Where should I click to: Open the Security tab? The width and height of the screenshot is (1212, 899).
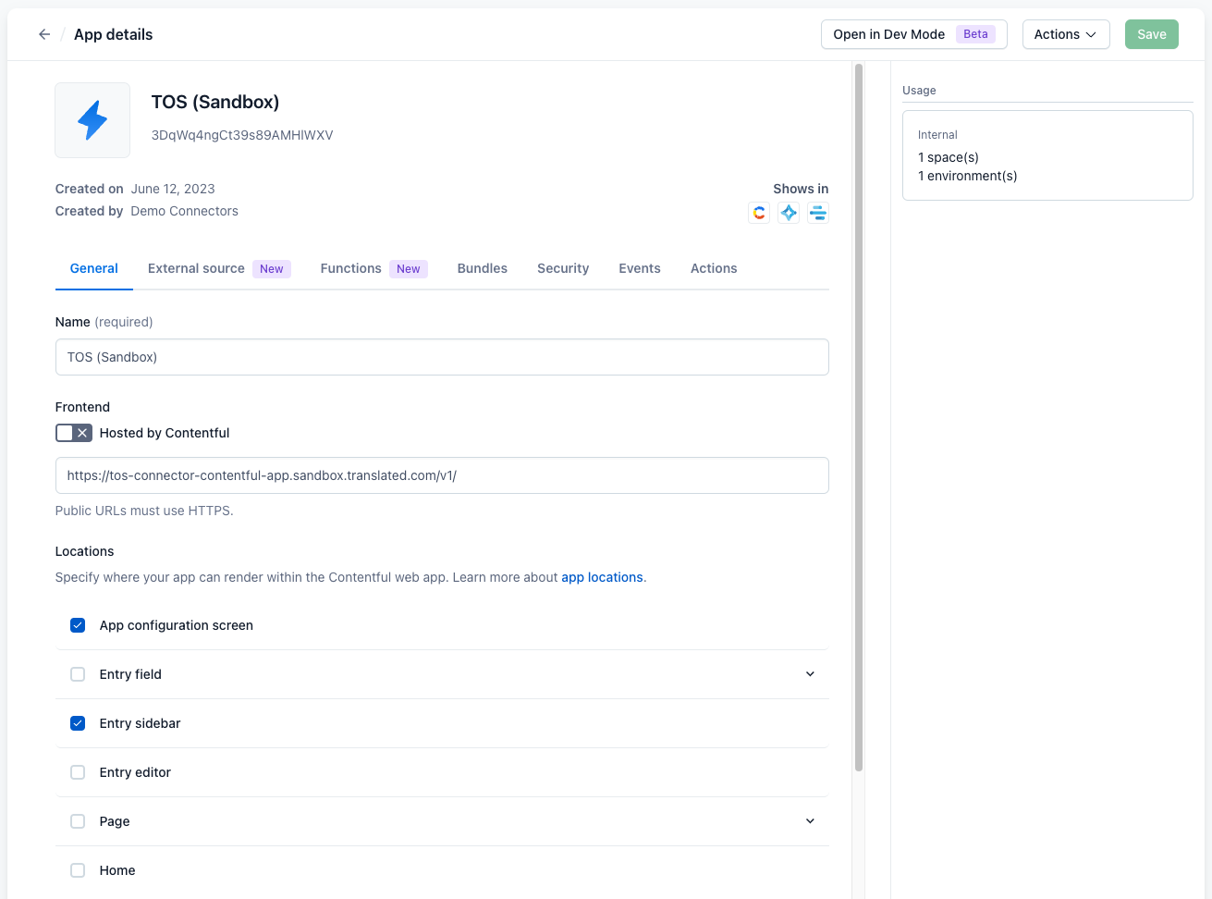tap(563, 268)
